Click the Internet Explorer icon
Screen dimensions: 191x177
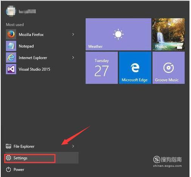(x=11, y=57)
